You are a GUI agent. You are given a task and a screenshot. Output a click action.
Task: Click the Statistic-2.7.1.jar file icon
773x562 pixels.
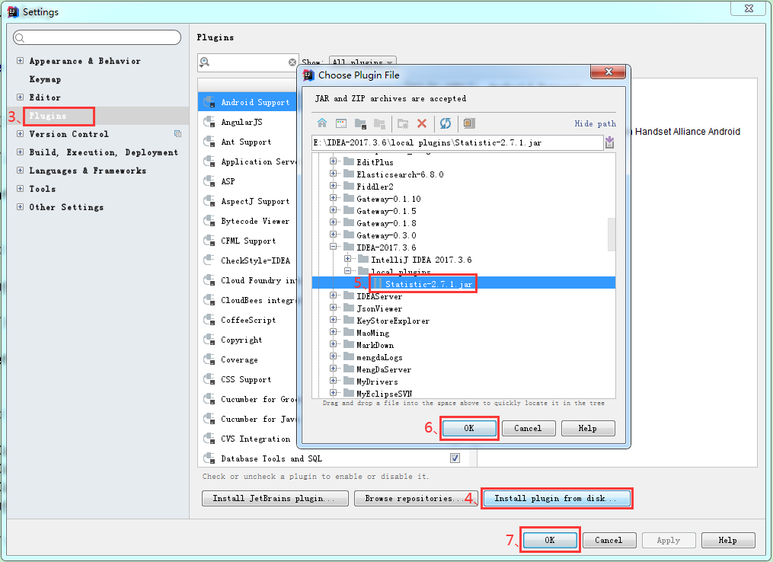pyautogui.click(x=378, y=283)
